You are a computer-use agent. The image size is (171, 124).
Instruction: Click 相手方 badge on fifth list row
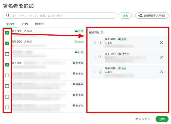click(x=78, y=74)
